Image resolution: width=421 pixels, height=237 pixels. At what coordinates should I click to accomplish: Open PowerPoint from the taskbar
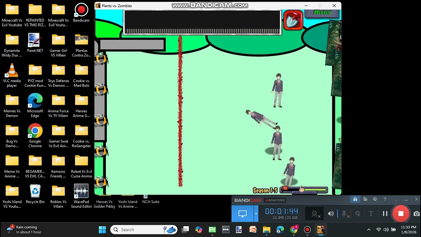[x=253, y=230]
